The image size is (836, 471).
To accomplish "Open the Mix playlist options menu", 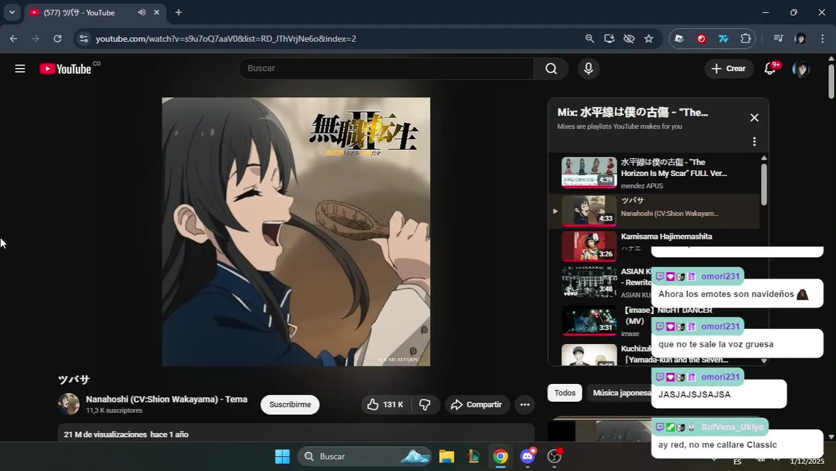I will click(x=754, y=141).
